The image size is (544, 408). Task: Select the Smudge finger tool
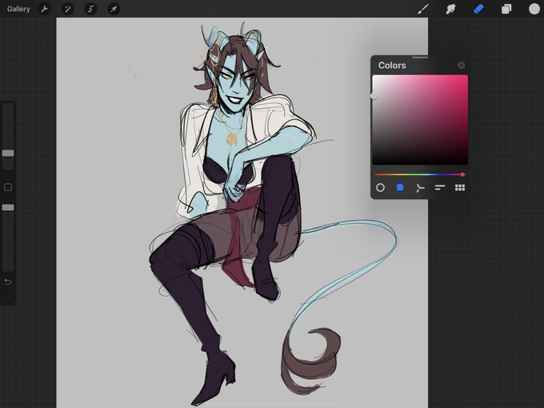click(450, 9)
